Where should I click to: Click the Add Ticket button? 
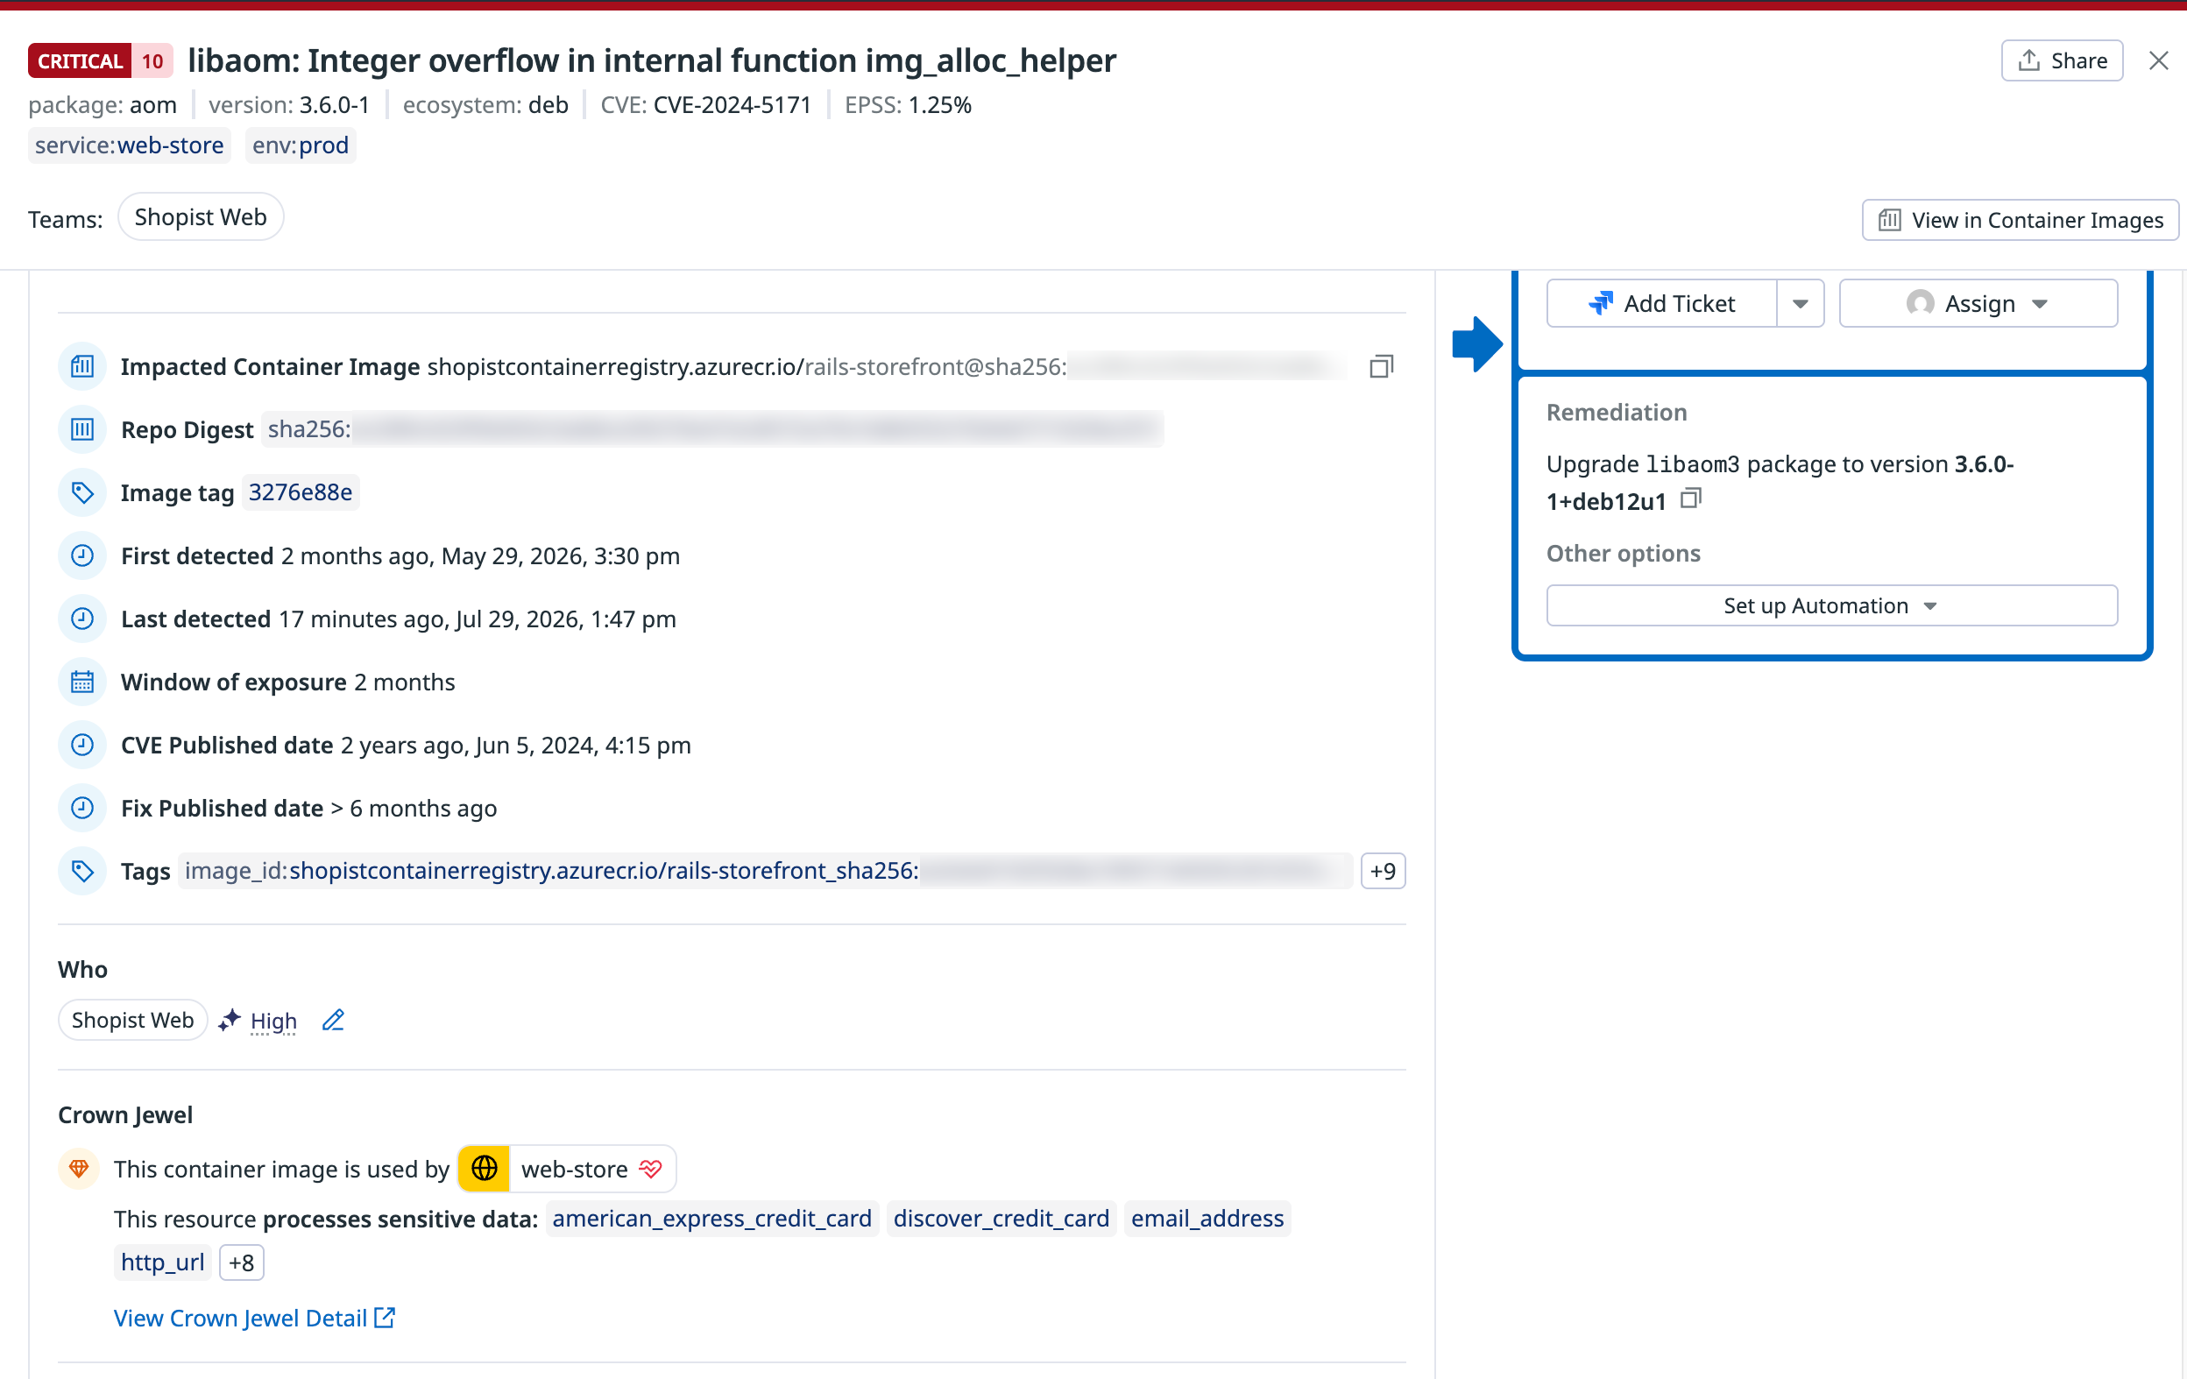point(1661,303)
